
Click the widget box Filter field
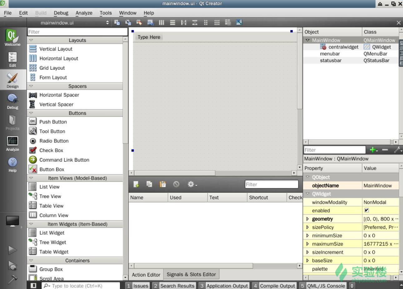tap(77, 32)
